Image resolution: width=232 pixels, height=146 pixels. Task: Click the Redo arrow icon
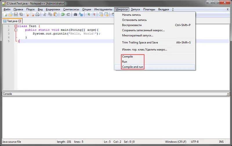(x=68, y=14)
